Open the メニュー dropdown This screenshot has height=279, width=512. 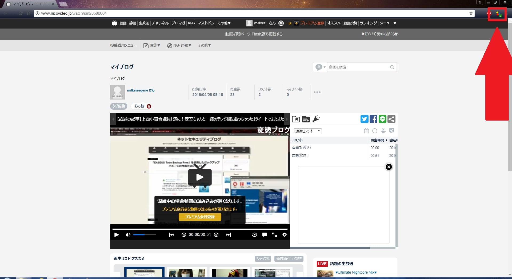tap(388, 23)
